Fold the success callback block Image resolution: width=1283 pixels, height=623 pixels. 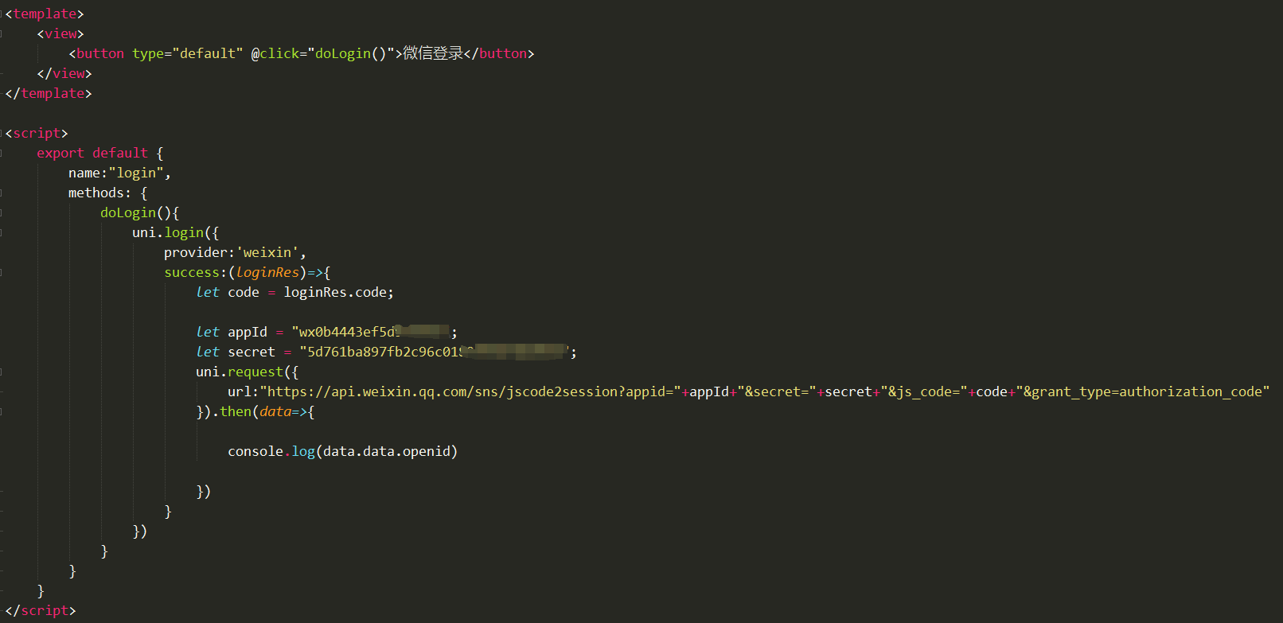[2, 273]
